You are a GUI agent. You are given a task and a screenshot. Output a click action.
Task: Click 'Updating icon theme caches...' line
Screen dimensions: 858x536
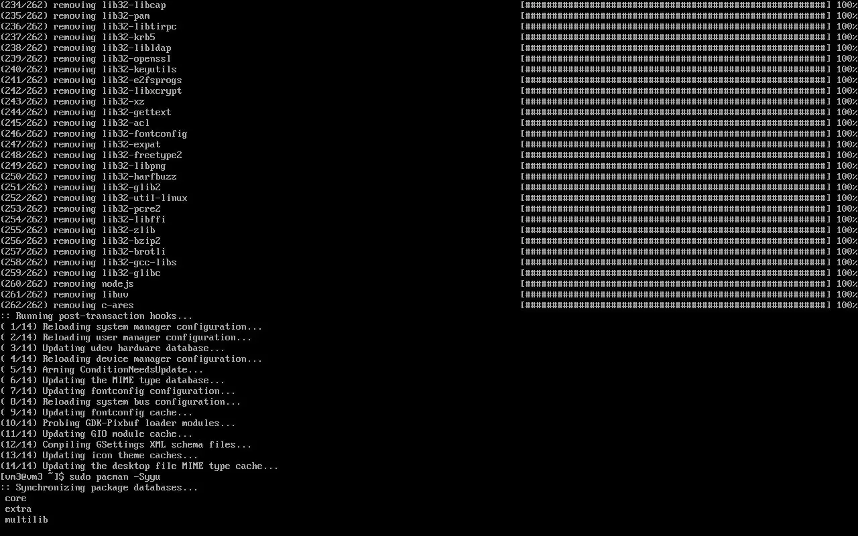(x=99, y=456)
